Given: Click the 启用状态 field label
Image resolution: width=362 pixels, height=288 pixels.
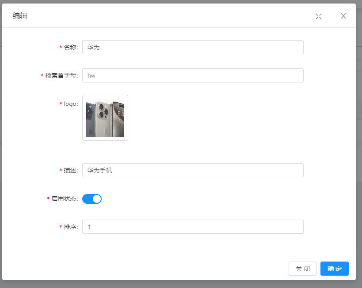Looking at the screenshot, I should (x=65, y=198).
